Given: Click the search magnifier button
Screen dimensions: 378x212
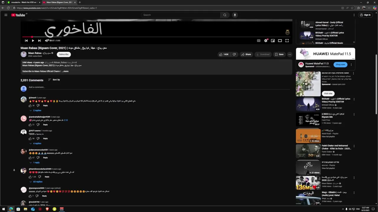Looking at the screenshot, I should point(225,15).
